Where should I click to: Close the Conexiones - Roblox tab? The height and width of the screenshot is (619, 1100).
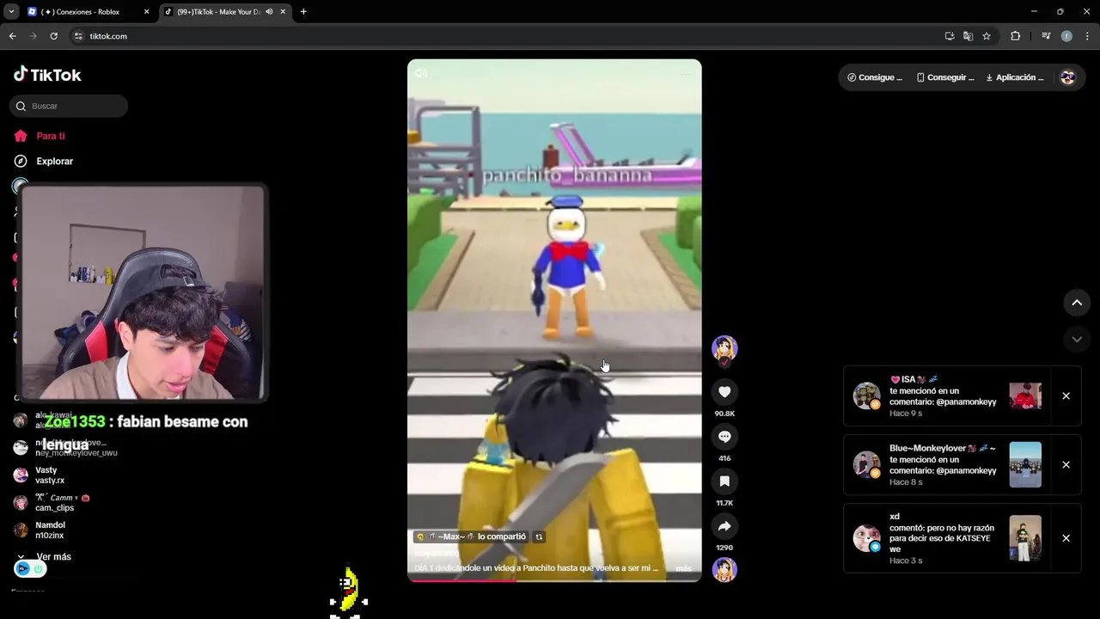(x=146, y=12)
